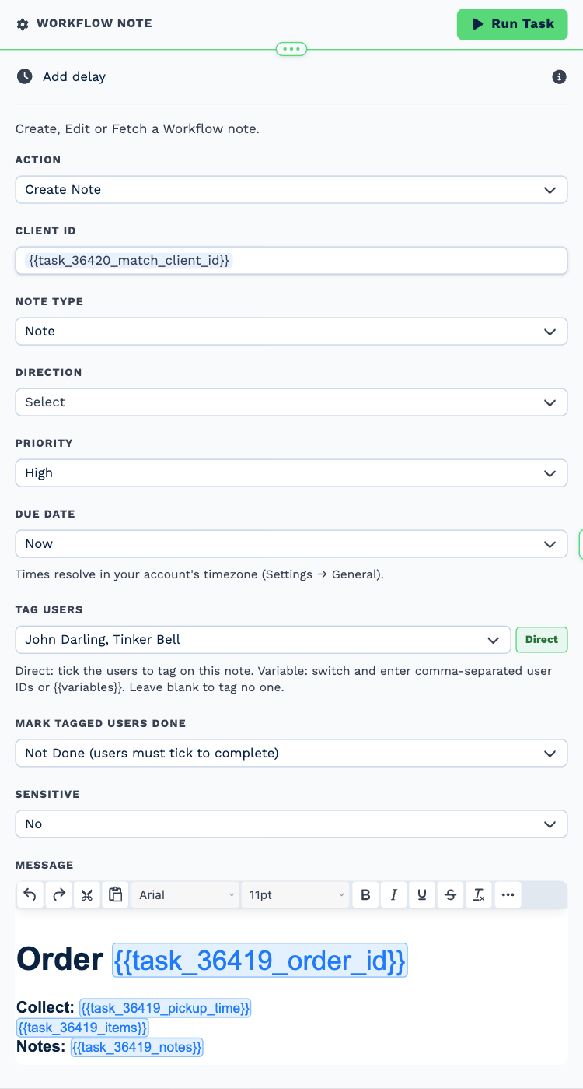
Task: Open the Sensitive dropdown set to No
Action: point(291,824)
